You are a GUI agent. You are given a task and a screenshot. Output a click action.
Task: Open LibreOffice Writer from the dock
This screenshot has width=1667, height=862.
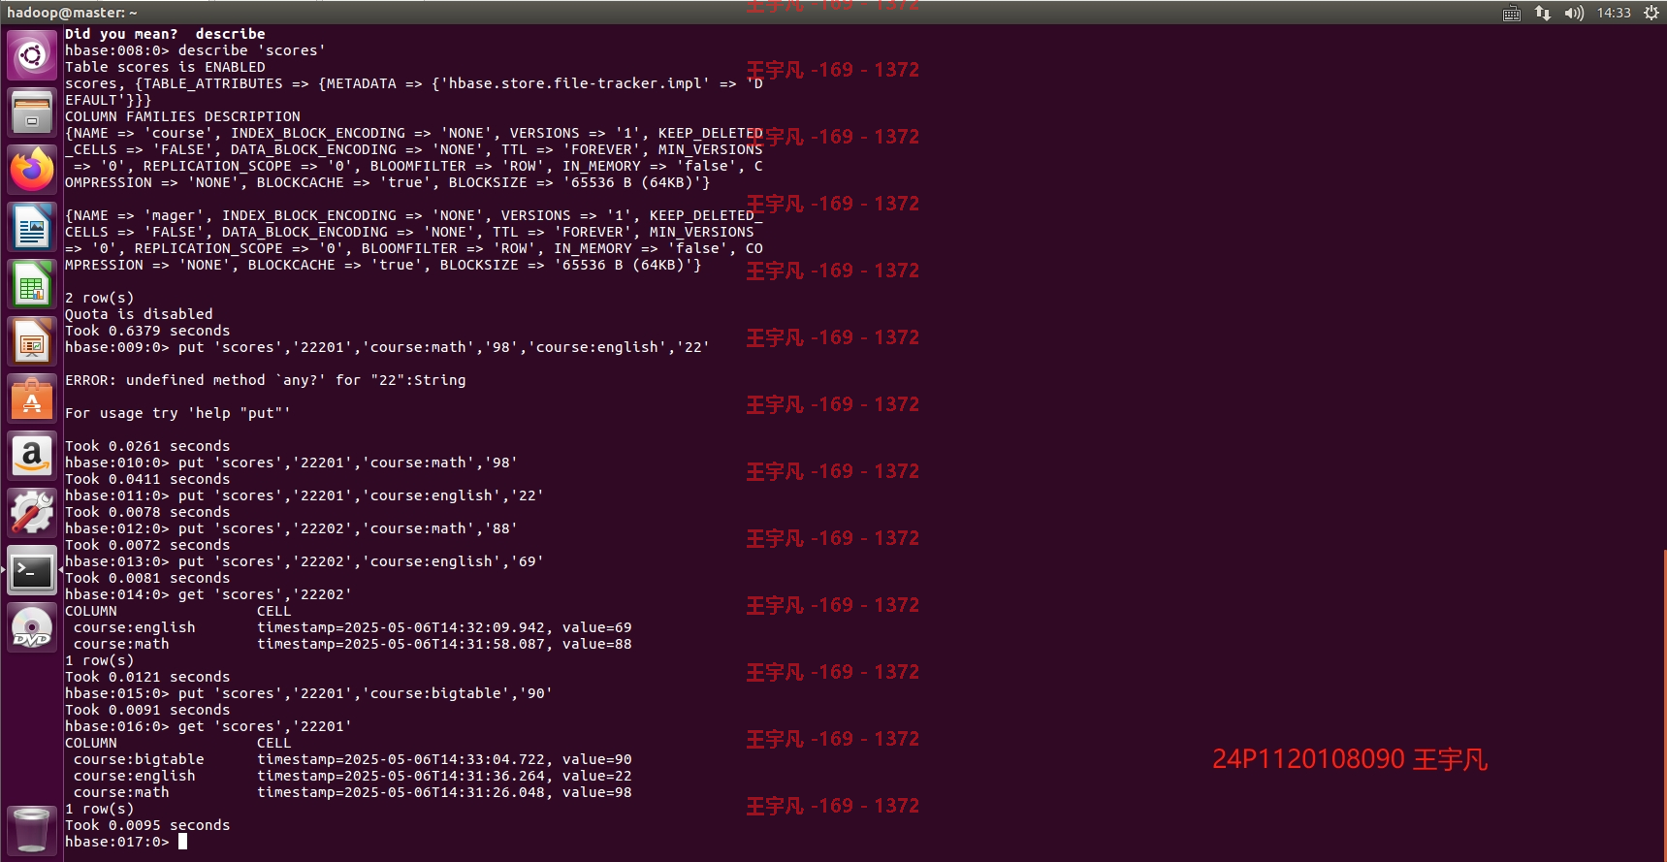(x=32, y=227)
